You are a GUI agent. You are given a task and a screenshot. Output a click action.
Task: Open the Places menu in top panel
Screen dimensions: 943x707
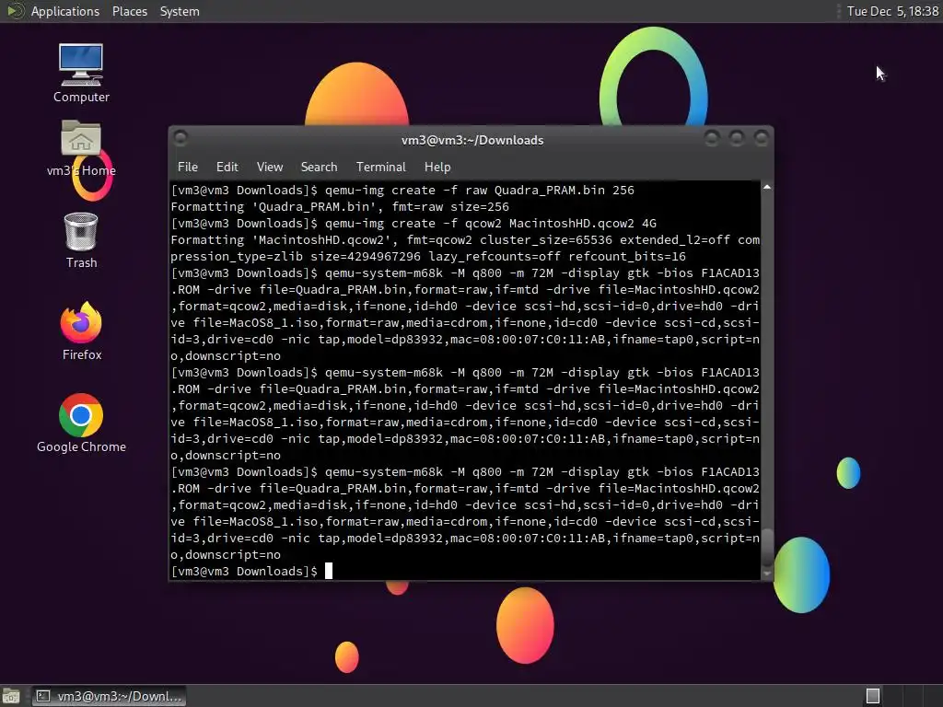(130, 11)
